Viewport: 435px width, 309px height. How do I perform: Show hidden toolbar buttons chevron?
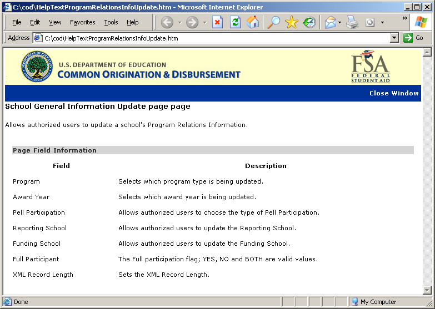(x=404, y=18)
